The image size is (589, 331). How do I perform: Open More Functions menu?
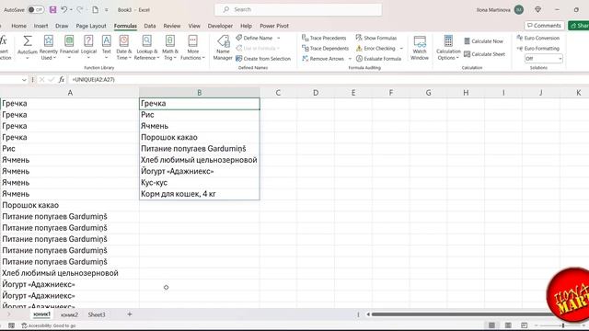click(x=192, y=48)
